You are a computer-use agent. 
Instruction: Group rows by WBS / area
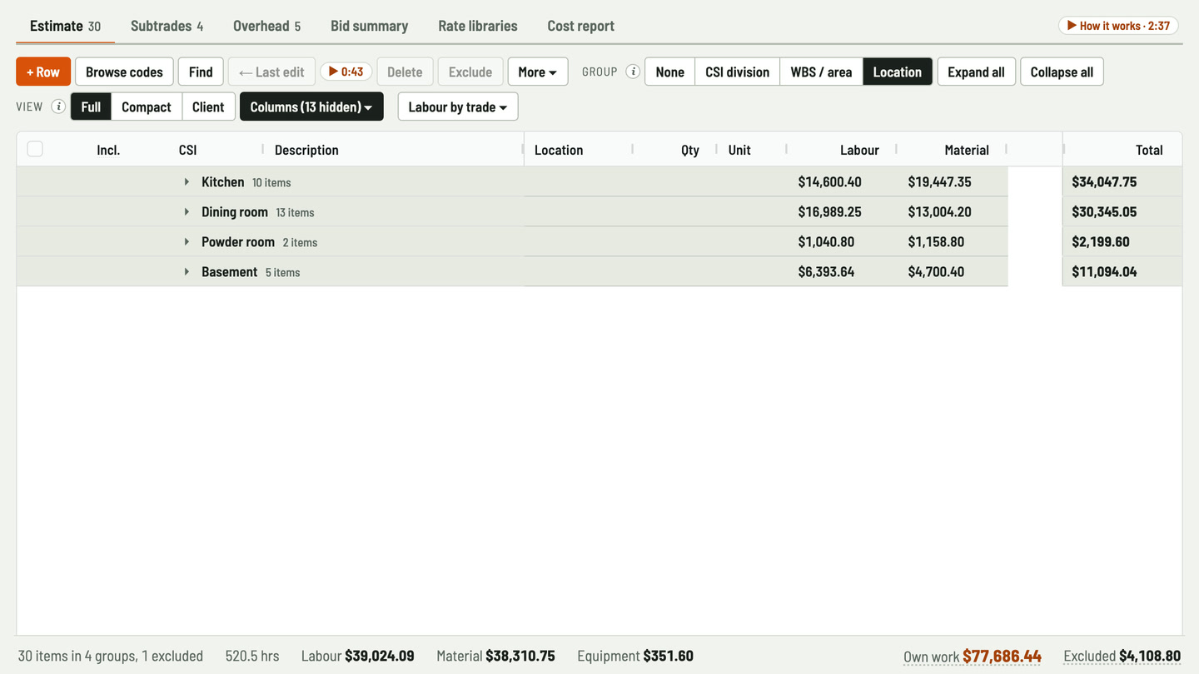tap(821, 72)
